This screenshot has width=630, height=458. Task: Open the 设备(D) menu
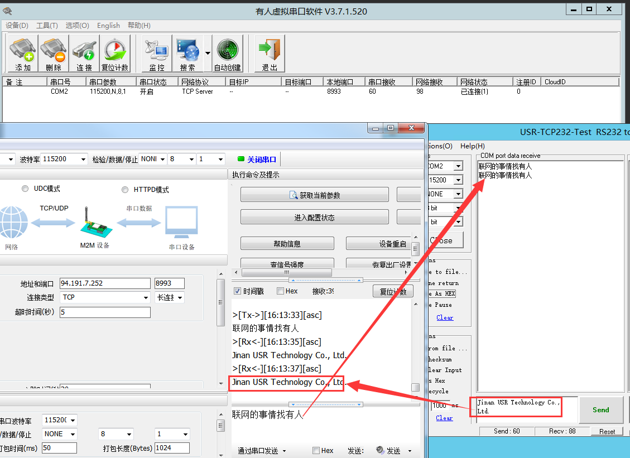[17, 26]
